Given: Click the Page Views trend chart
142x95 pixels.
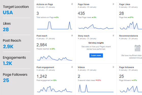Looking at the screenshot, I should [x=96, y=27].
